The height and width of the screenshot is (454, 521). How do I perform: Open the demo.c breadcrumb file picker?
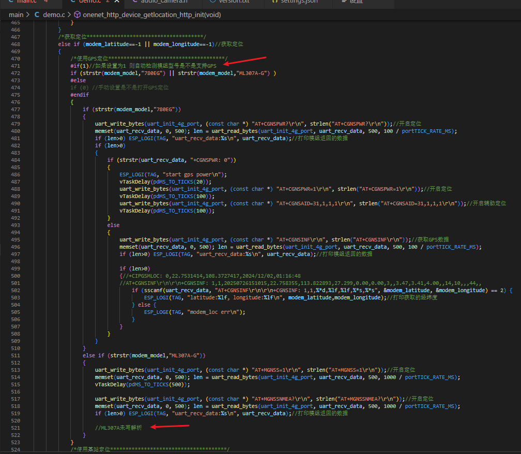pos(54,14)
